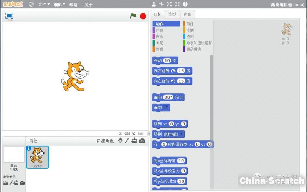Switch to the 声音 tab
Screen dimensions: 307x192
pyautogui.click(x=187, y=14)
